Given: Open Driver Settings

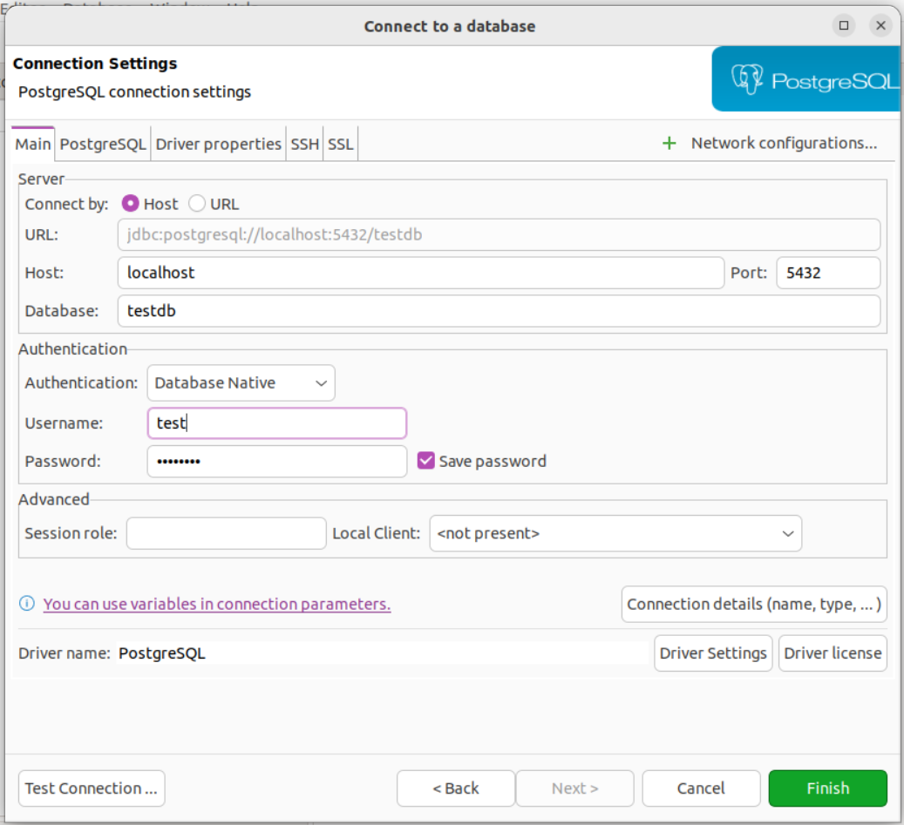Looking at the screenshot, I should (x=712, y=653).
